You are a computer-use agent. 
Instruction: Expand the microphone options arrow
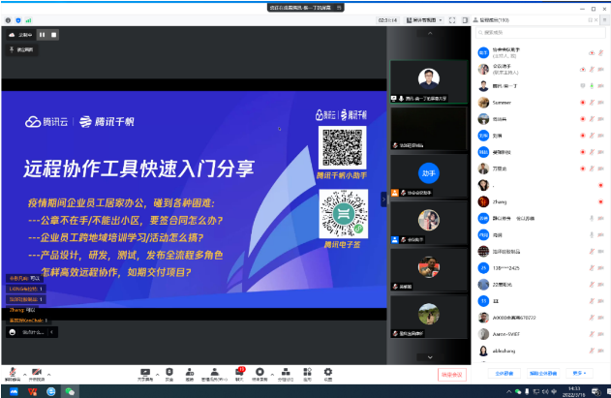pos(24,375)
